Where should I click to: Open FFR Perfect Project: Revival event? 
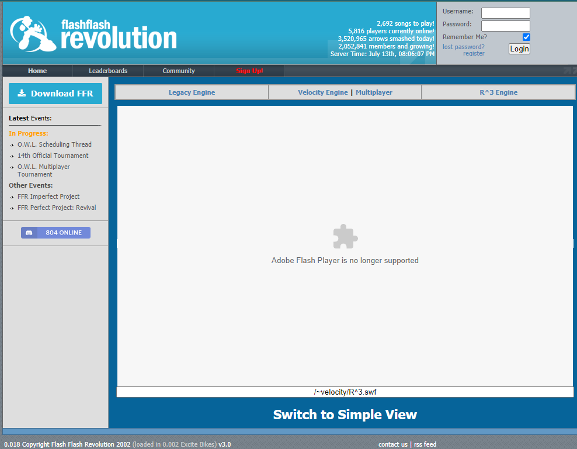pyautogui.click(x=57, y=208)
